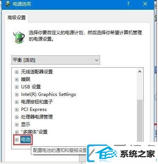Select the PCI Express label
The width and height of the screenshot is (158, 164).
point(34,109)
